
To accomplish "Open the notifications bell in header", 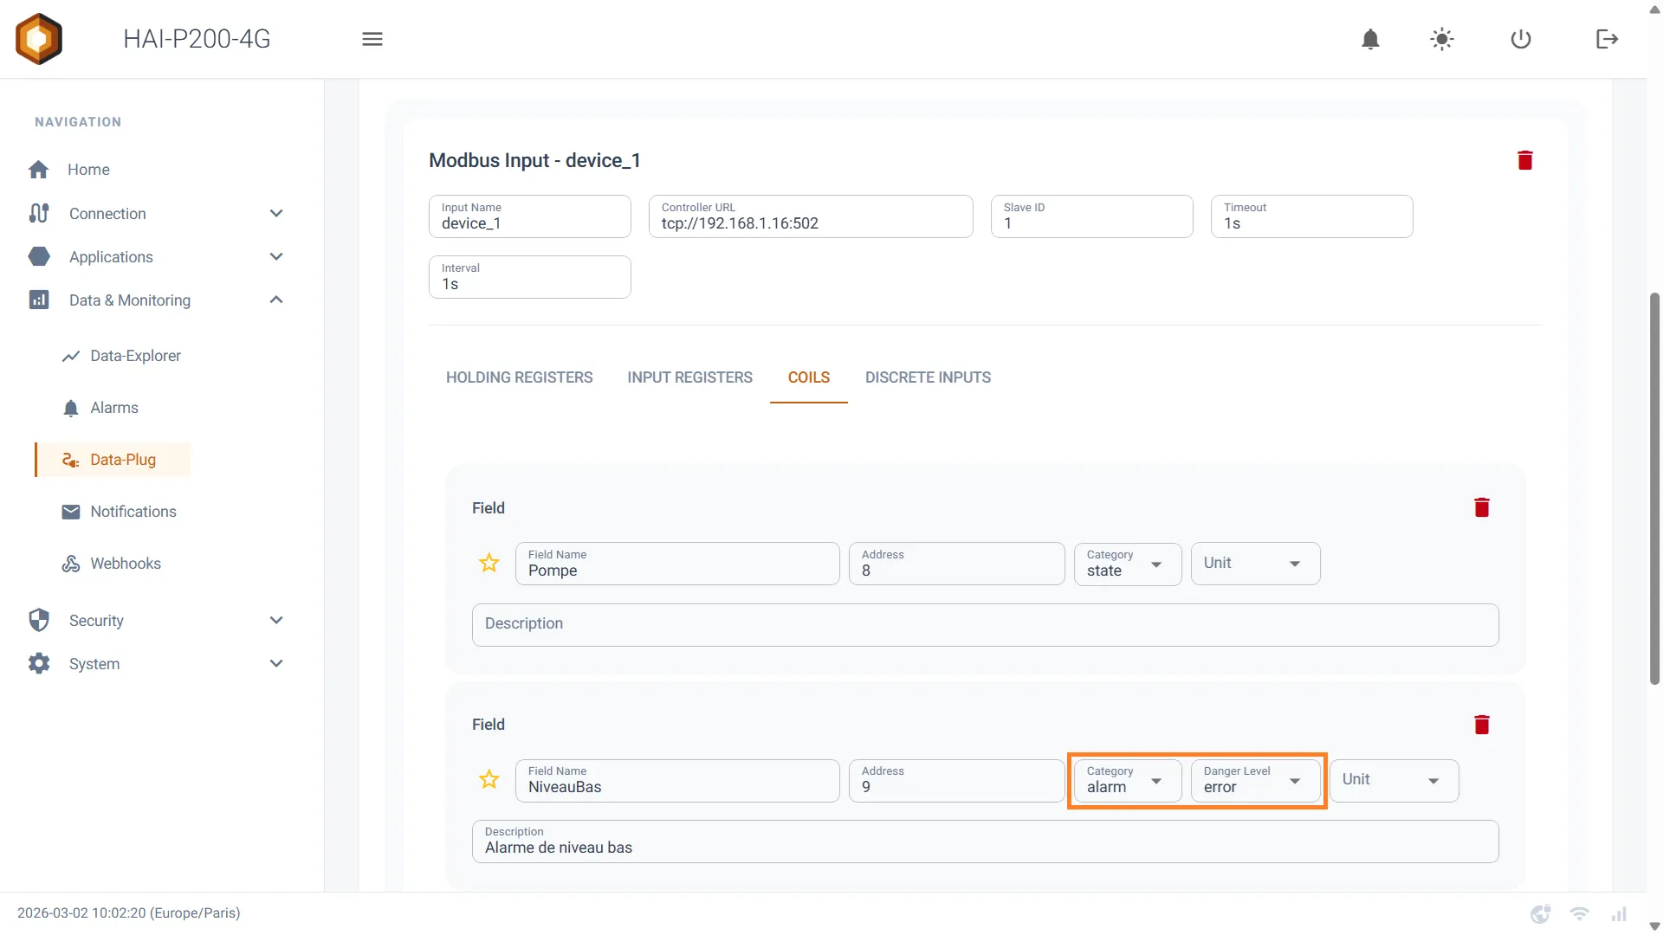I will (x=1370, y=39).
